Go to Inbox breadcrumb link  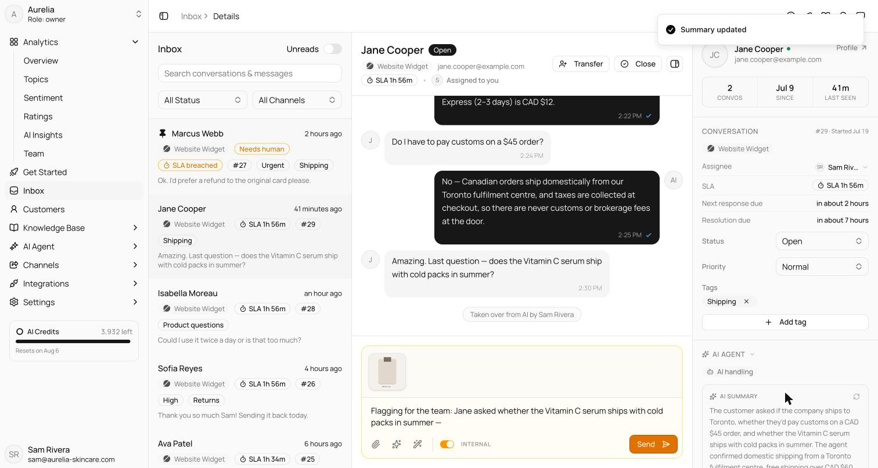(x=191, y=16)
